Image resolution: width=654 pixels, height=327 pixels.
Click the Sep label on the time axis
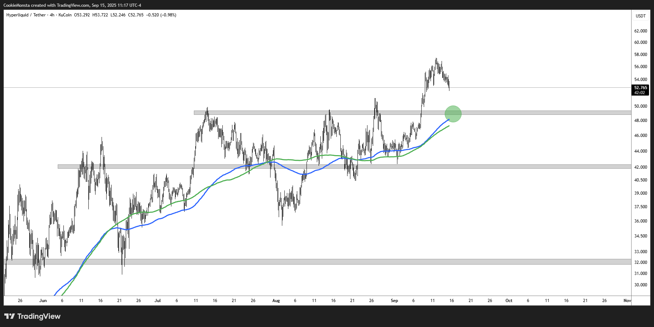pos(394,301)
